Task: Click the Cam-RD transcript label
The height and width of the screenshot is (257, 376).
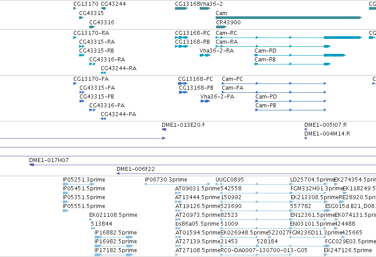Action: 266,51
